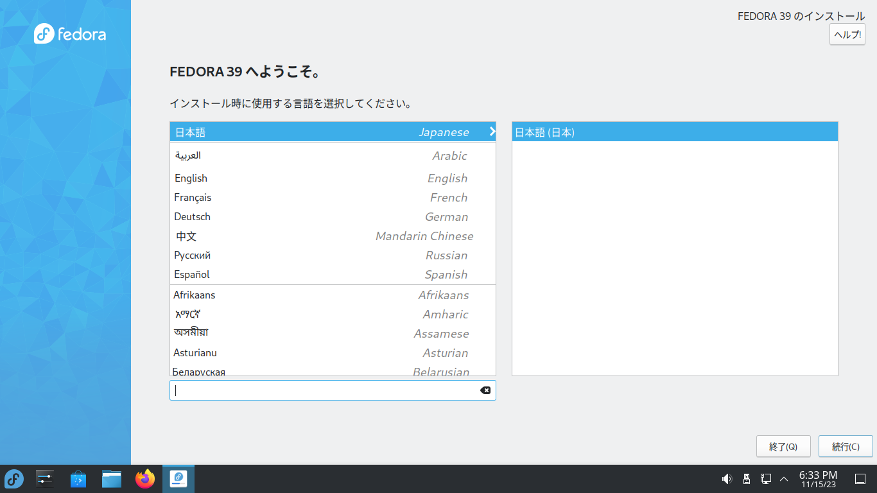Click into the language search field
This screenshot has width=877, height=493.
click(333, 390)
